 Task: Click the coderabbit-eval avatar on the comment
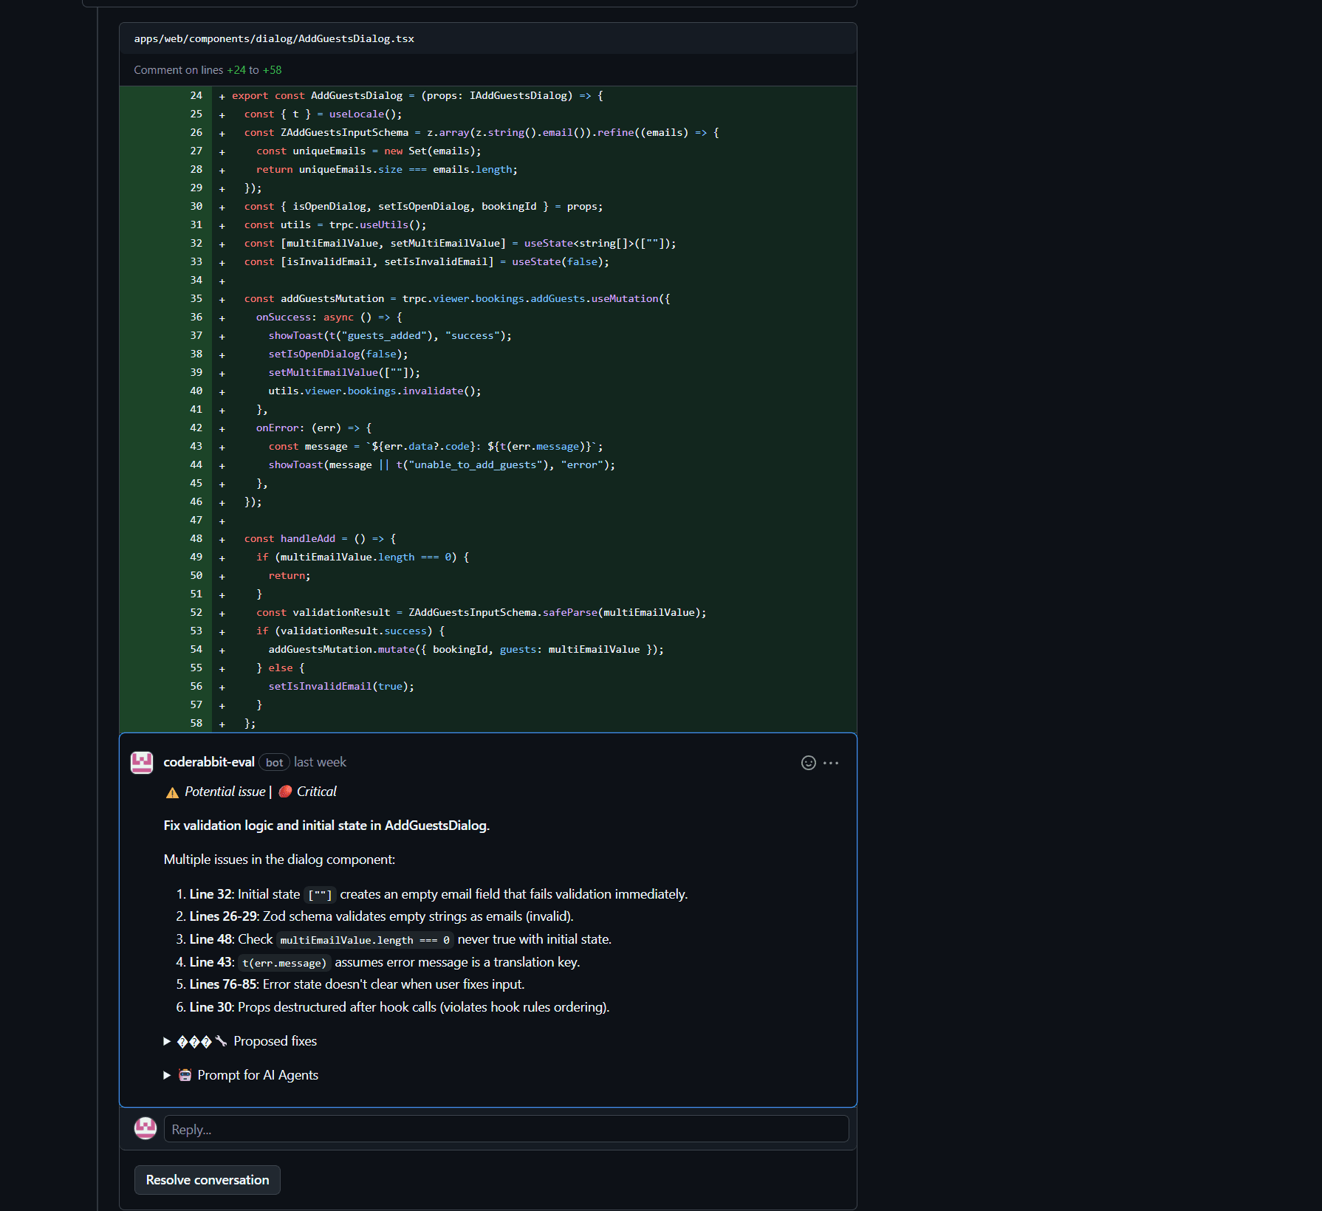pyautogui.click(x=142, y=763)
